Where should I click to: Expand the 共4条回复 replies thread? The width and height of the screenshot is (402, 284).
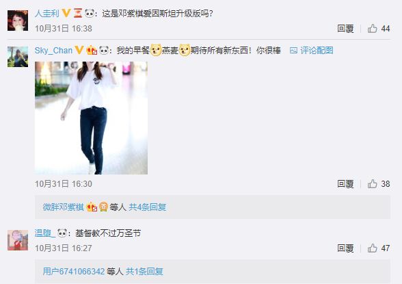(148, 207)
